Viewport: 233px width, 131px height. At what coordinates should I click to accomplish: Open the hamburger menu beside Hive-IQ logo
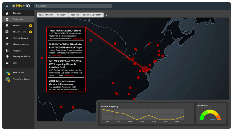tap(7, 6)
